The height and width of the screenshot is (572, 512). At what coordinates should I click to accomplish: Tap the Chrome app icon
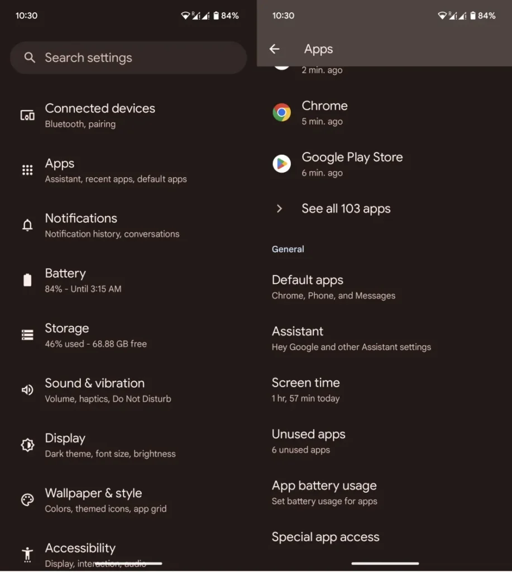click(281, 112)
